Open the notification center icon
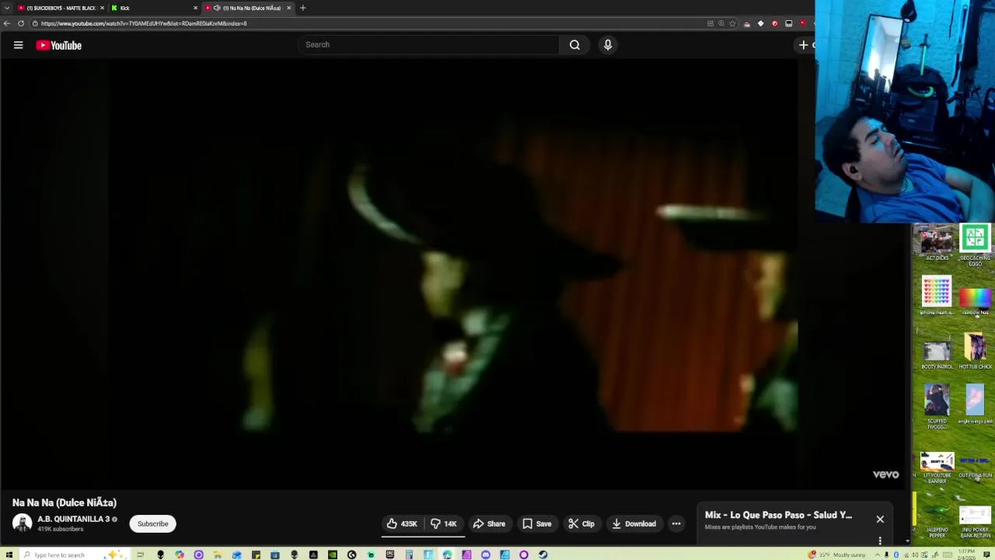This screenshot has height=560, width=995. tap(986, 555)
